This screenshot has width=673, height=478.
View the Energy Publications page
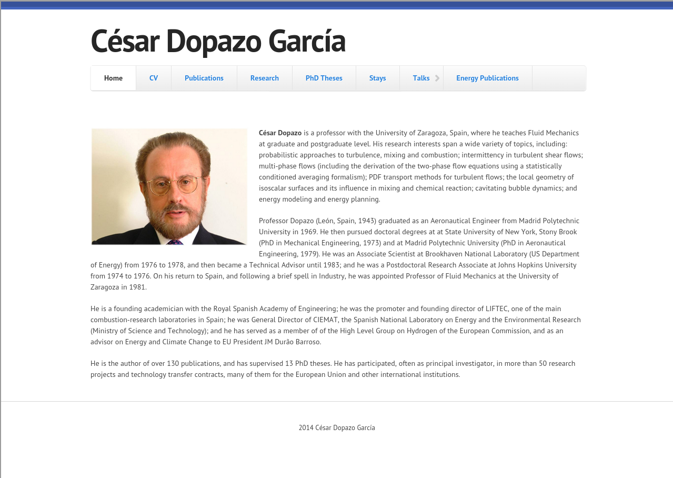pos(487,78)
